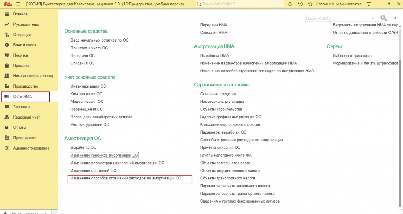Open Принятия к учету ОС
This screenshot has height=214, width=403.
click(x=89, y=48)
